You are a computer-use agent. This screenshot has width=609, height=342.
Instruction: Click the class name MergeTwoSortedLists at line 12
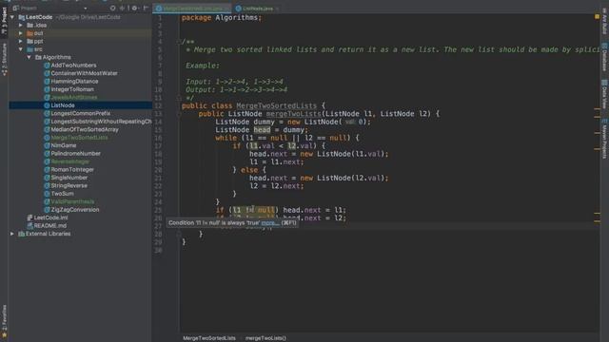click(x=277, y=105)
